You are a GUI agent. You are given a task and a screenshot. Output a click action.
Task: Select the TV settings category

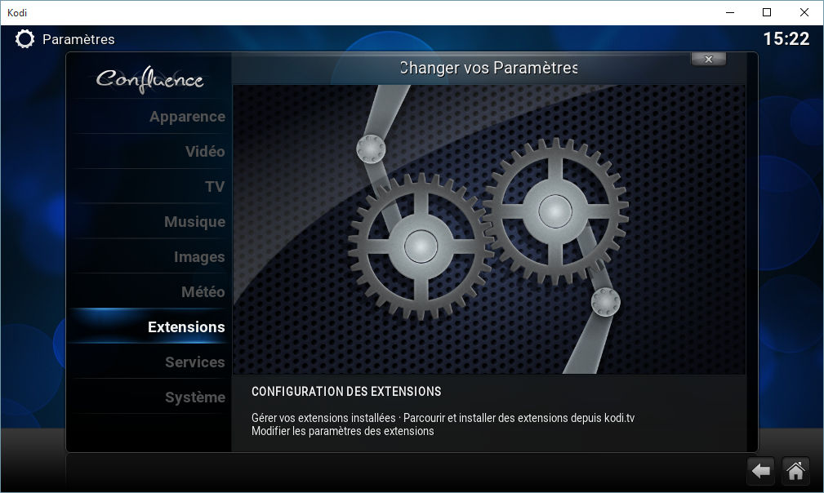coord(149,186)
